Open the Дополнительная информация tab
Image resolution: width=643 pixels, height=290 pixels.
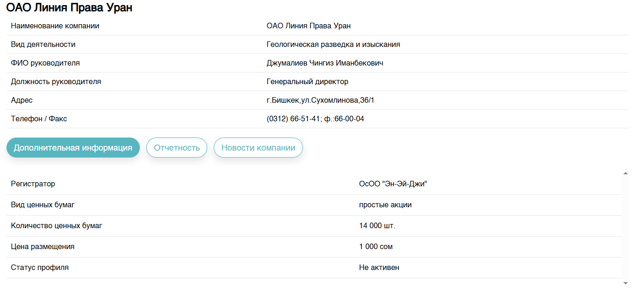[73, 148]
